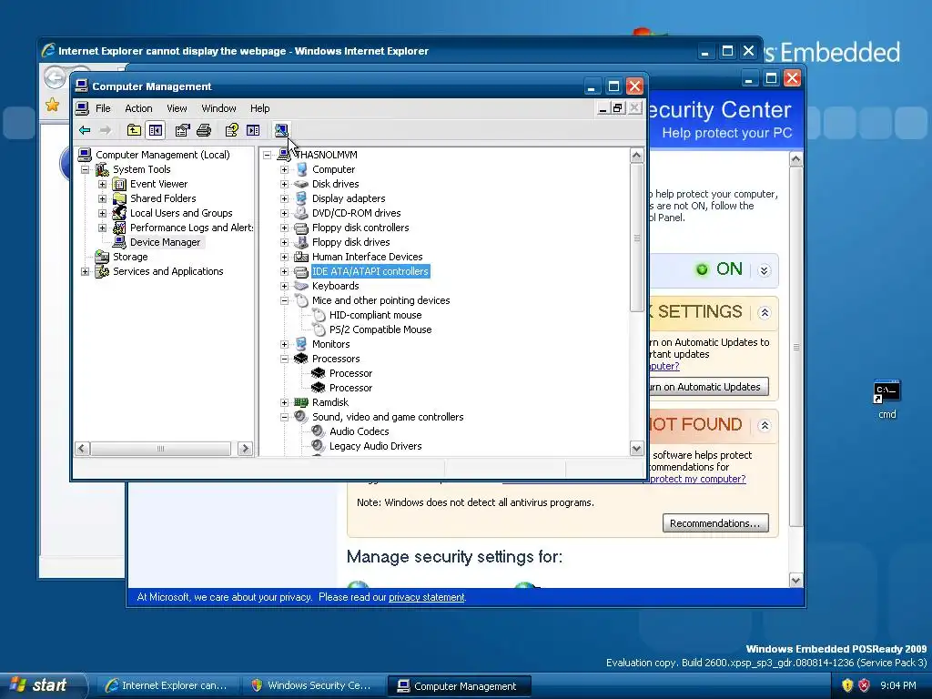This screenshot has width=932, height=699.
Task: Select Audio Codecs device
Action: [359, 431]
